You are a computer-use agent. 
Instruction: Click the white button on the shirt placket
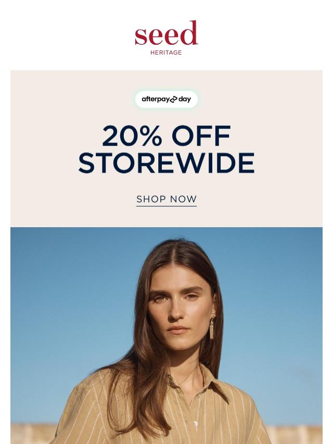pos(196,424)
